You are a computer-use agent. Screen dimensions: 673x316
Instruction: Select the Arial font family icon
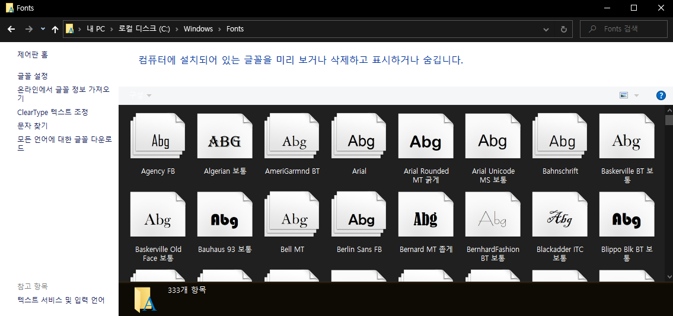[x=359, y=136]
